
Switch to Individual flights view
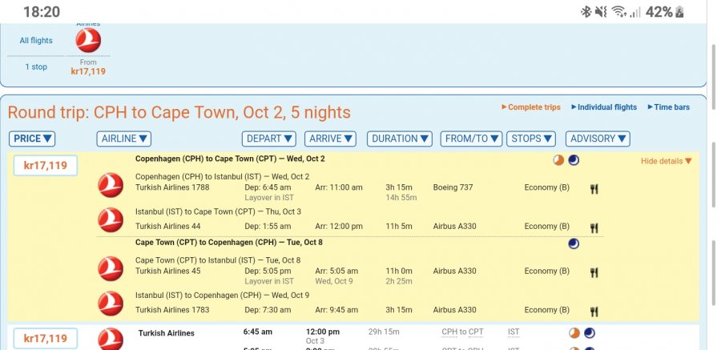(x=604, y=107)
